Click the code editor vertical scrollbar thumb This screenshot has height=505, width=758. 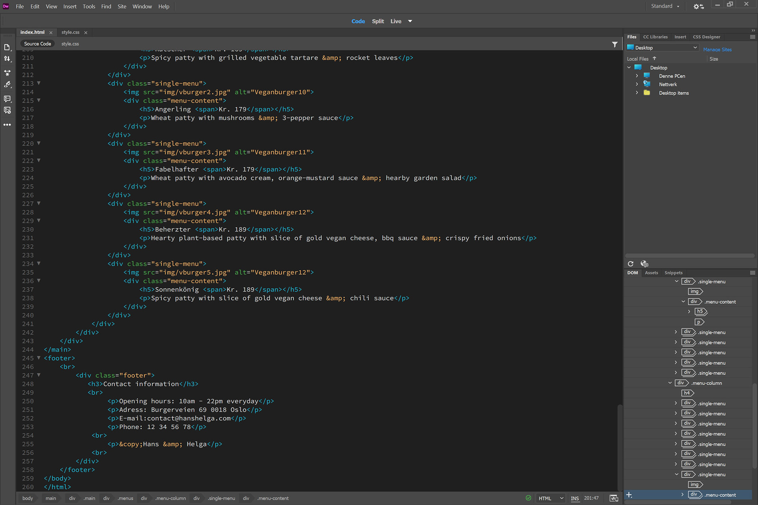tap(620, 448)
